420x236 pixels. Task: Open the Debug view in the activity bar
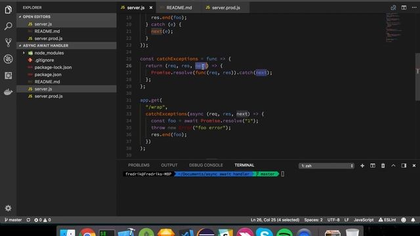click(8, 59)
